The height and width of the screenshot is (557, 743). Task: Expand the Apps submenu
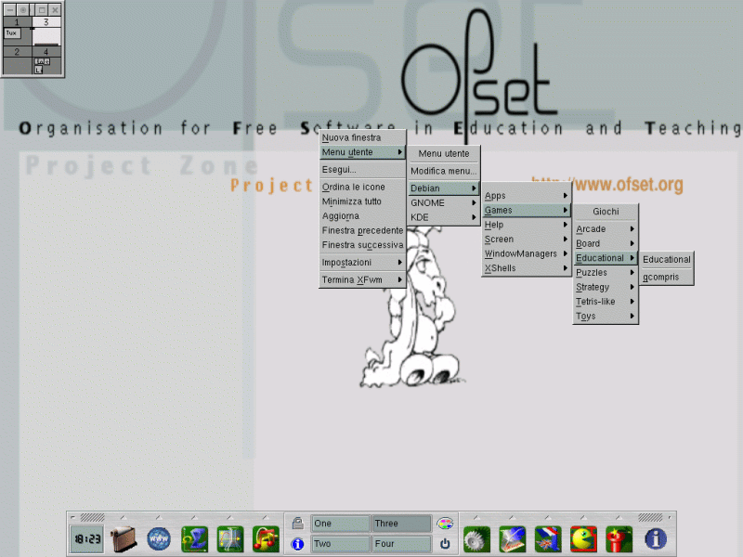526,196
